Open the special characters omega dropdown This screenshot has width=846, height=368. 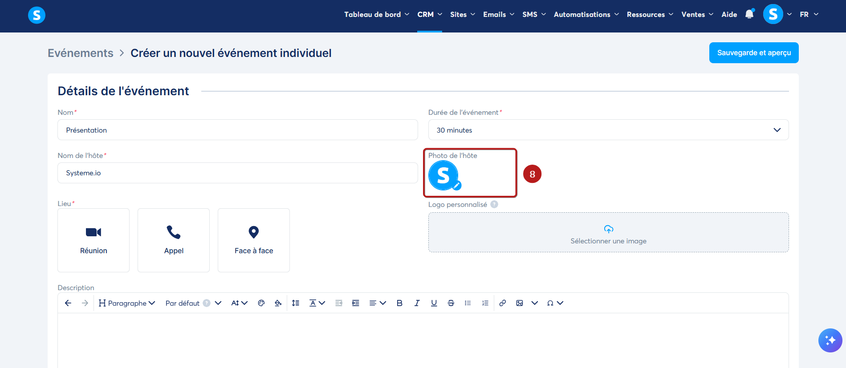point(555,303)
